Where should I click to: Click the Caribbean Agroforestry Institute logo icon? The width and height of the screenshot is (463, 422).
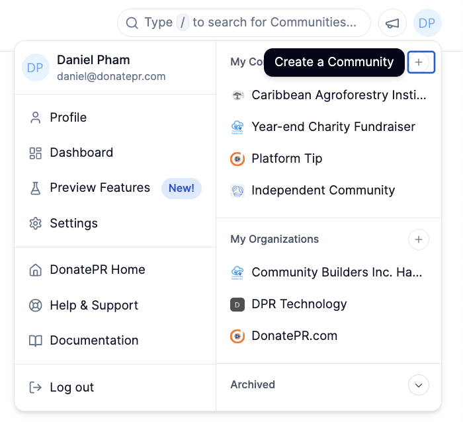pyautogui.click(x=237, y=95)
